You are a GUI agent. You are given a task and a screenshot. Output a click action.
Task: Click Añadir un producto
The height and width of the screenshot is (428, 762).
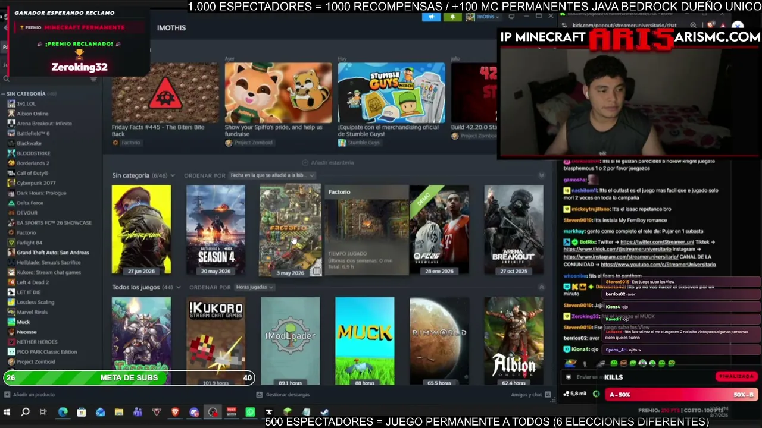pos(30,395)
